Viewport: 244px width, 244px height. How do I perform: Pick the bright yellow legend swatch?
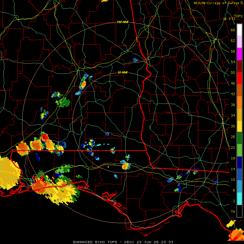239,126
